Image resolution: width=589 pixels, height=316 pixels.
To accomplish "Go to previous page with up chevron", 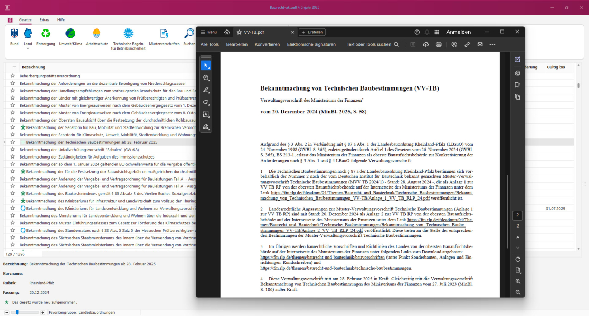I will 518,238.
